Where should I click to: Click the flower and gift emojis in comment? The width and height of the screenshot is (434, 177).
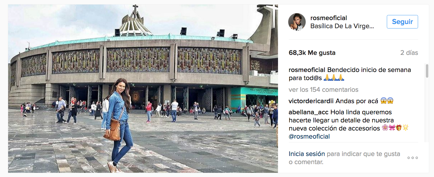[x=395, y=128]
